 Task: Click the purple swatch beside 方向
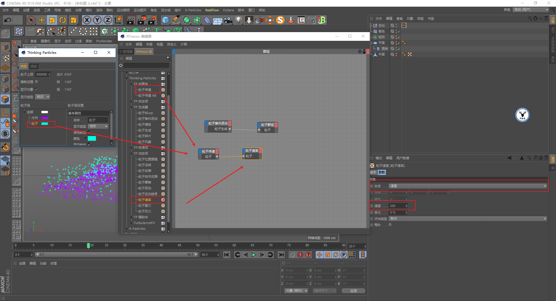45,118
